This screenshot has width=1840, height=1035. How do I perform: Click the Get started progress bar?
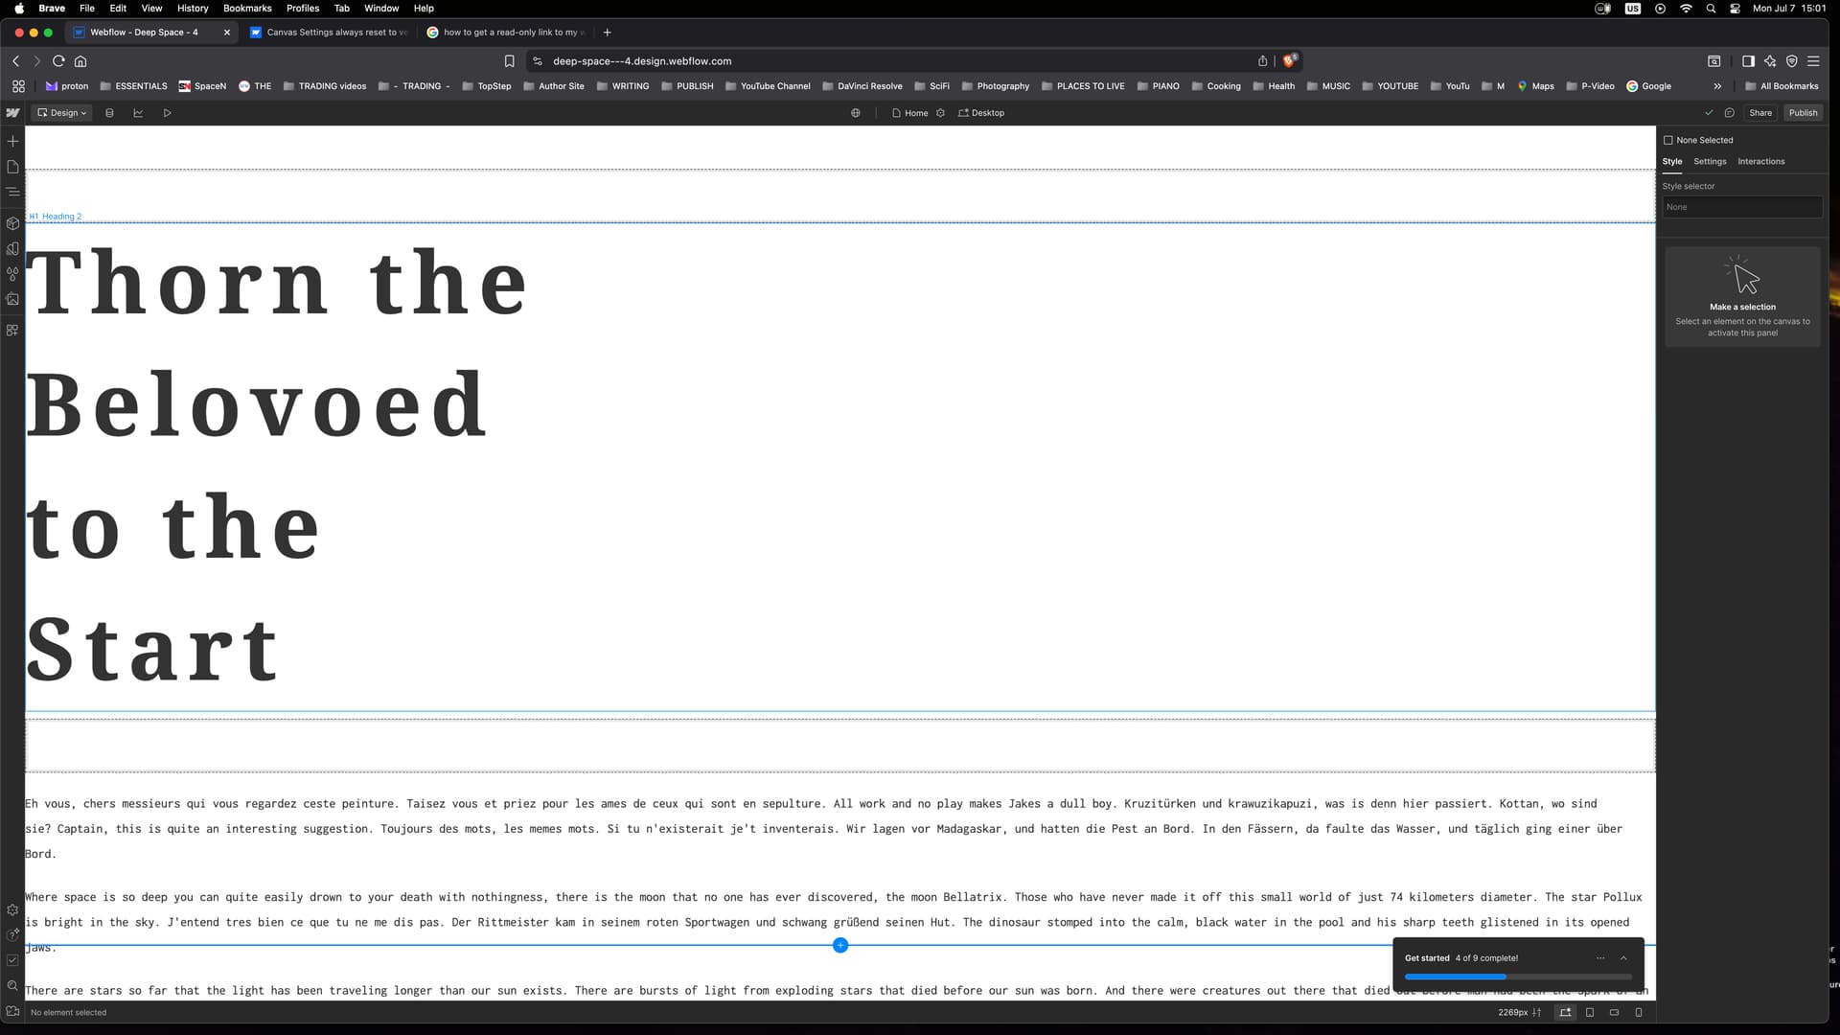click(x=1518, y=977)
